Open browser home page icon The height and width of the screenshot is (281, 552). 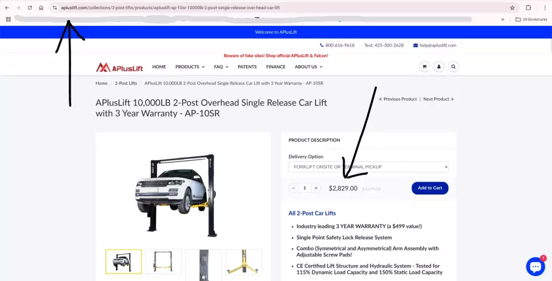[x=41, y=8]
